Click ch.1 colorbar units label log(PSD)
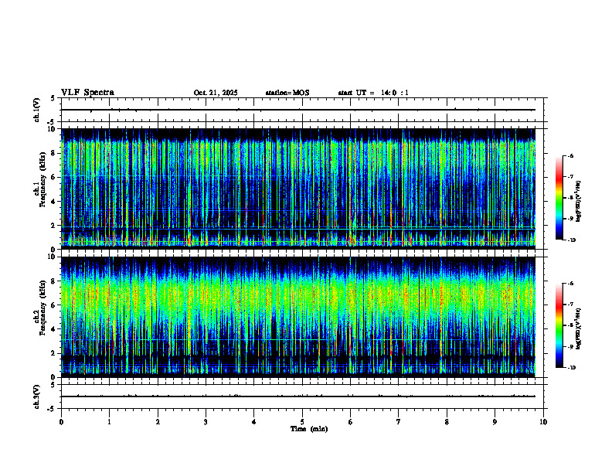 [x=579, y=201]
